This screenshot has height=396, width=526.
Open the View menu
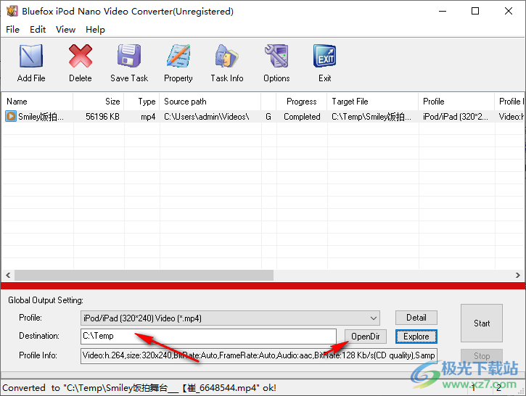pos(65,30)
